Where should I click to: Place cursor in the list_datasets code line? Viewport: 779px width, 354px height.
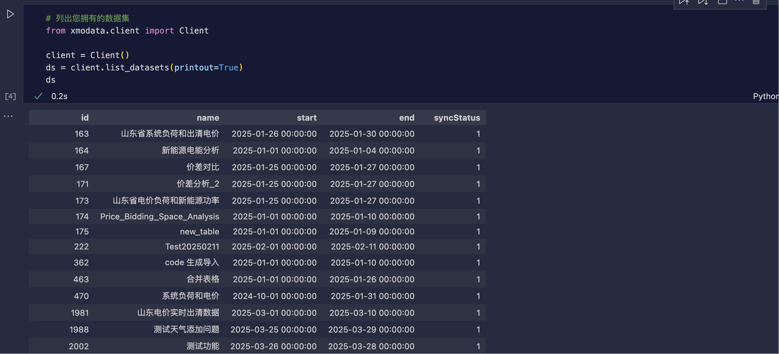144,68
